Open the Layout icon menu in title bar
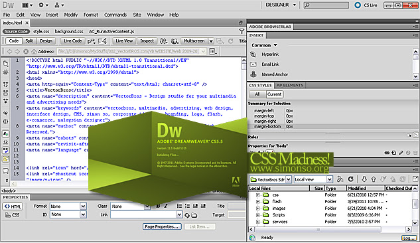 27,5
